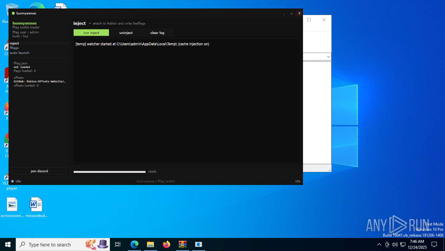Open Task View on taskbar

tap(118, 244)
